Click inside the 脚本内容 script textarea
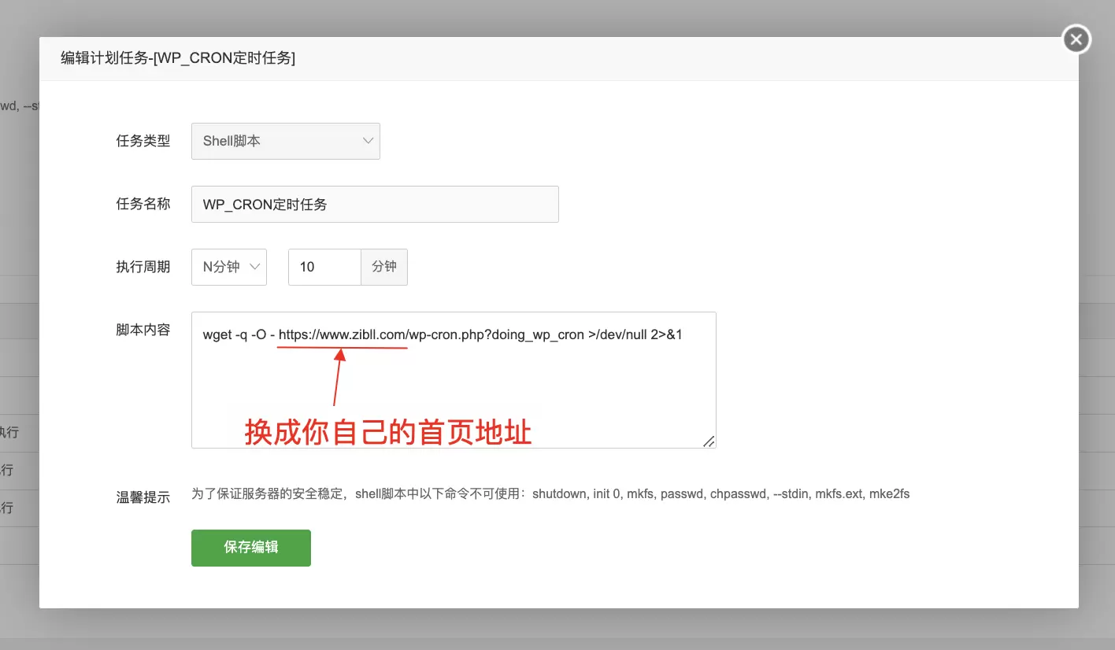 pos(454,380)
